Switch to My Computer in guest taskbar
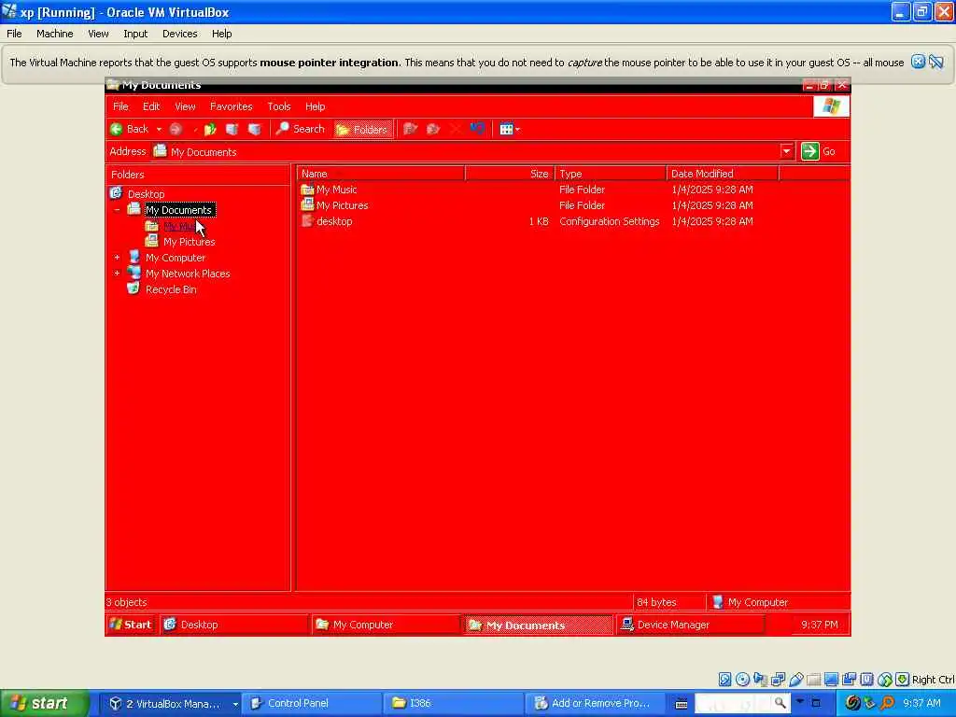 coord(386,625)
